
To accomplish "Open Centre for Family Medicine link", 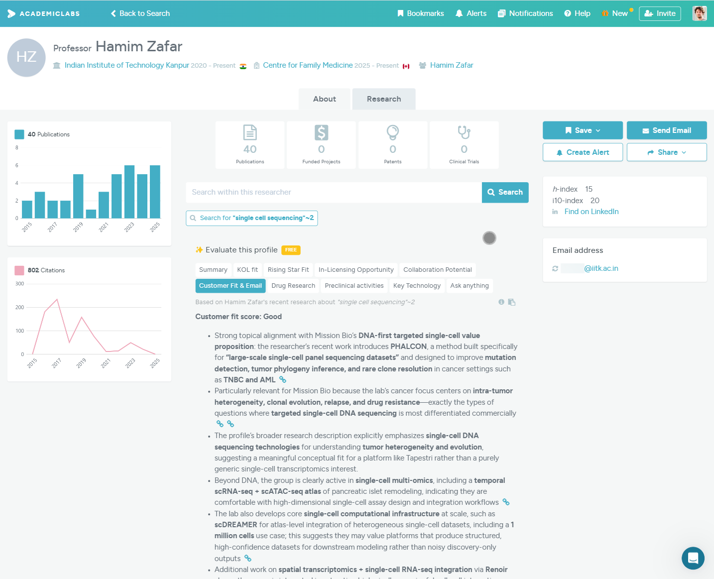I will tap(308, 65).
